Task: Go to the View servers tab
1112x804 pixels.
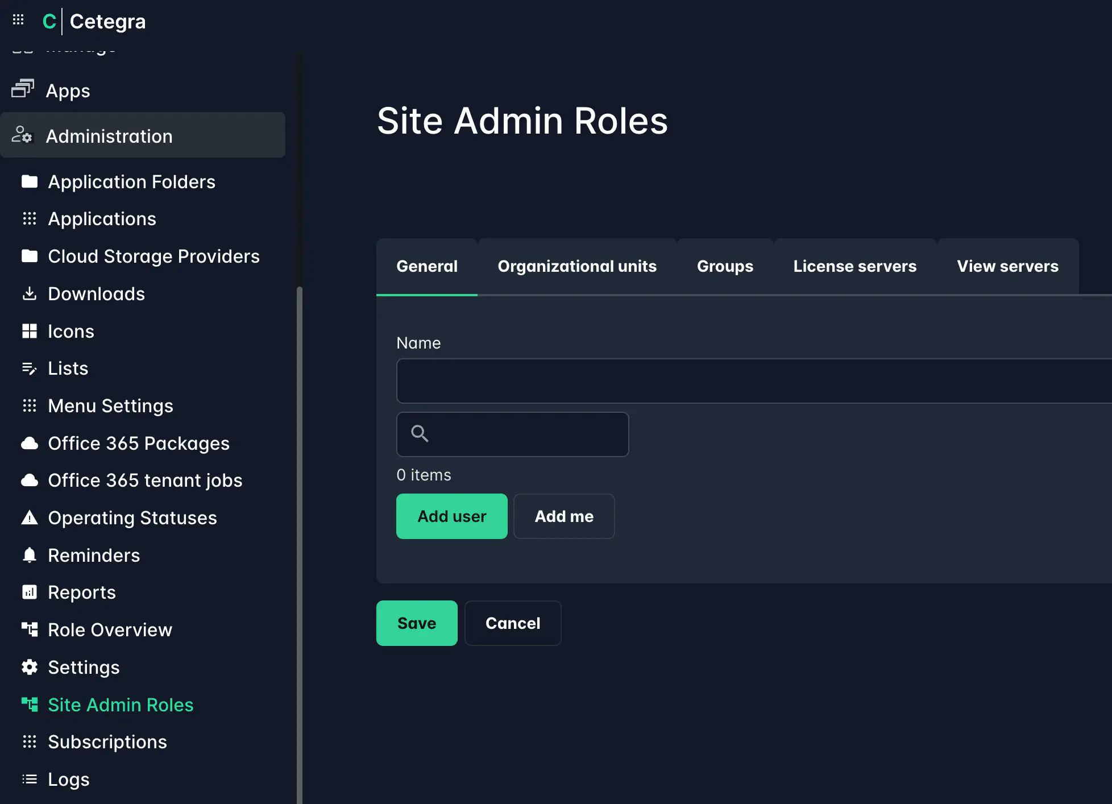Action: 1007,266
